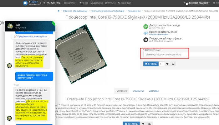
Task: Click the home breadcrumb icon
Action: [x=59, y=11]
